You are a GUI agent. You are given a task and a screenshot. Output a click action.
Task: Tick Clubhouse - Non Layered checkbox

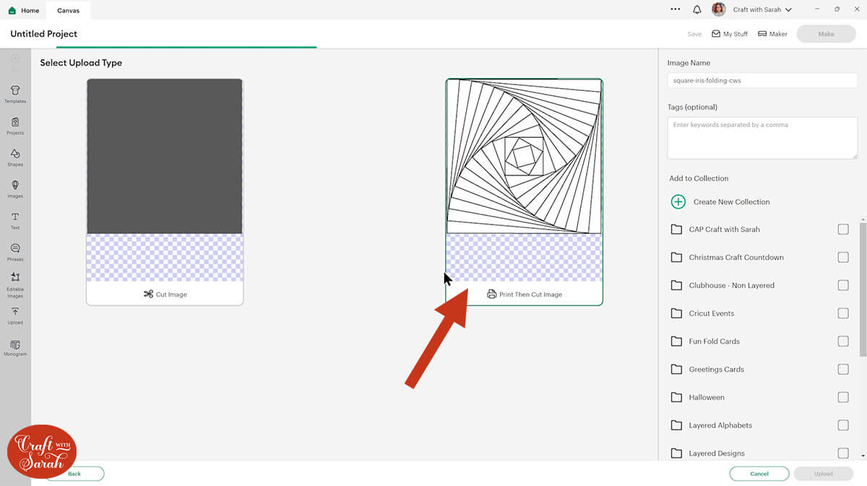click(843, 285)
